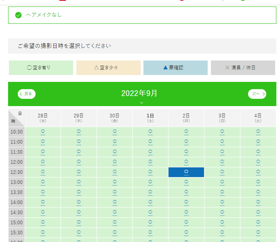Select the 28日 10:30 available slot
280x242 pixels.
pos(43,131)
